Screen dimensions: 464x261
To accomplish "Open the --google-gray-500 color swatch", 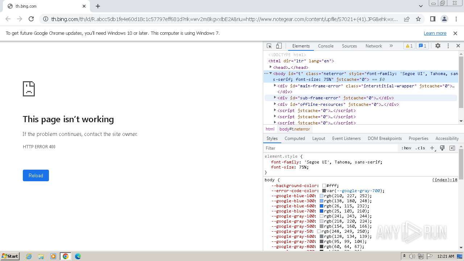I will click(322, 226).
